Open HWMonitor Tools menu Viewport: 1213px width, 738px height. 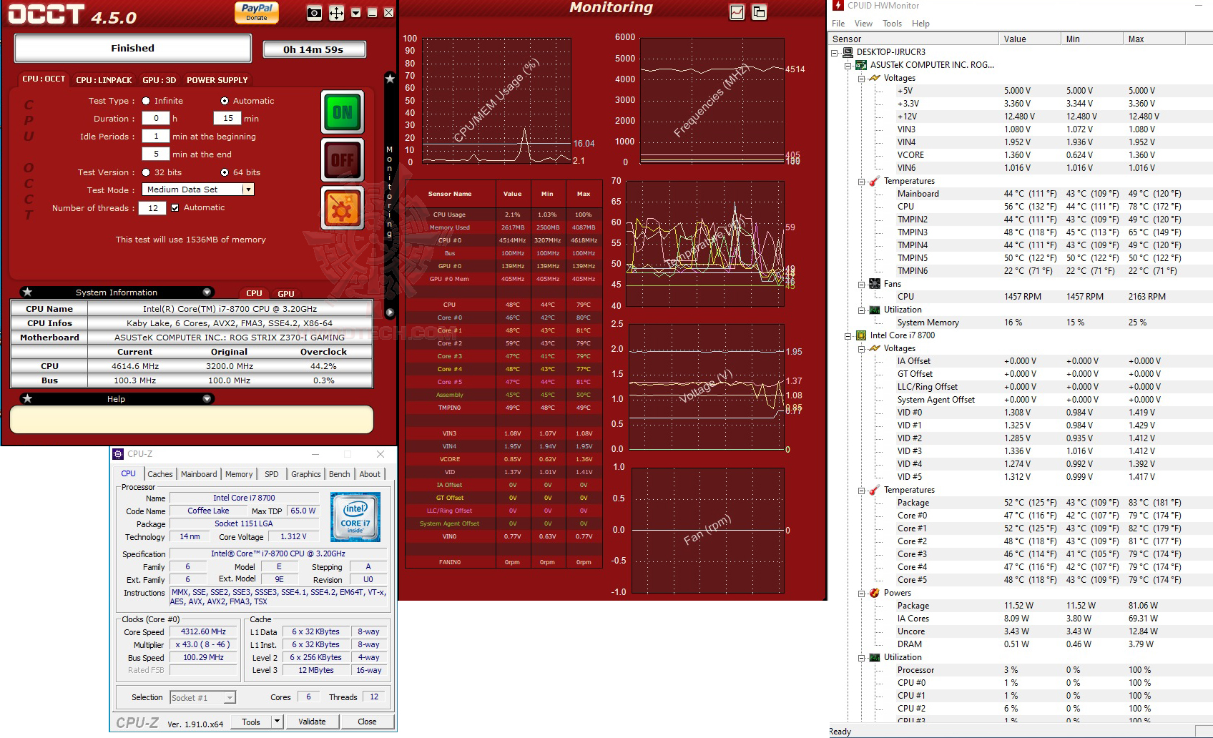pyautogui.click(x=892, y=24)
